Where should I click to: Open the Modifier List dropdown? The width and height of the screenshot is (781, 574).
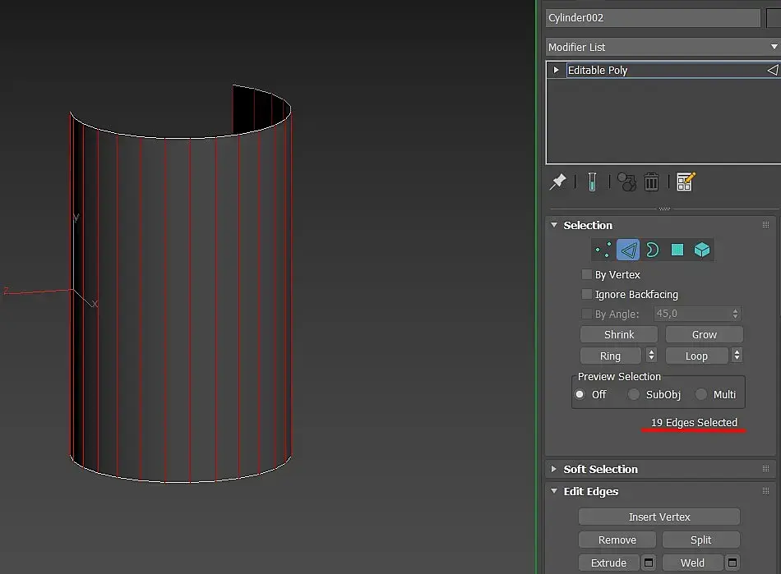coord(663,47)
